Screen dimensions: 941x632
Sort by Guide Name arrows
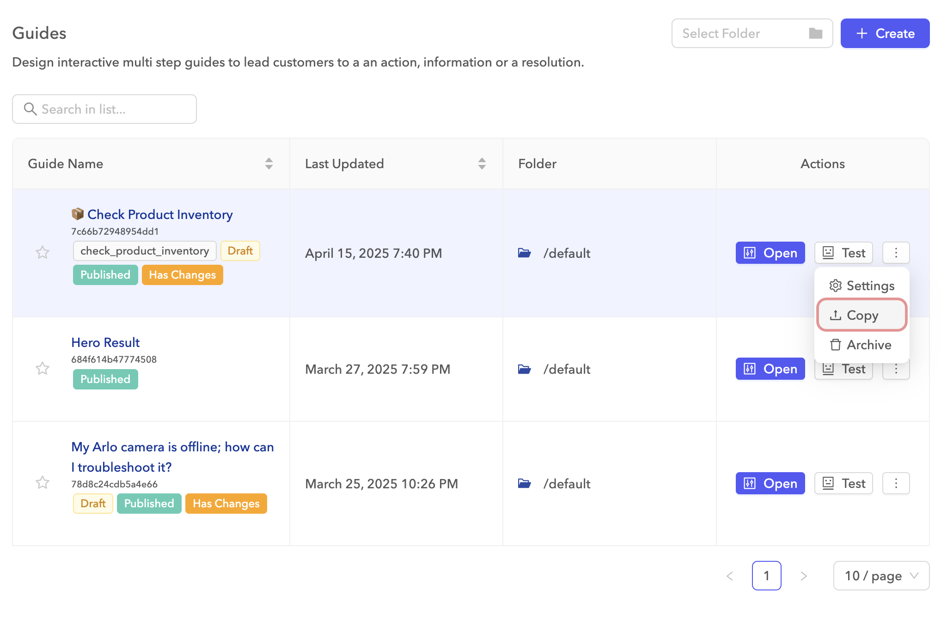[269, 164]
